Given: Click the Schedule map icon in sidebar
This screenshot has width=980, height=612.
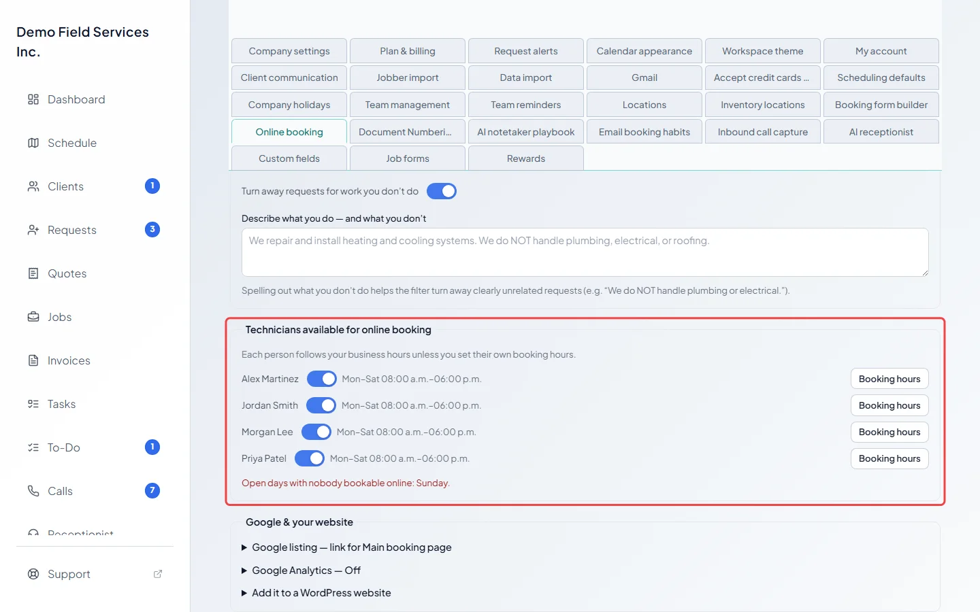Looking at the screenshot, I should [x=33, y=143].
